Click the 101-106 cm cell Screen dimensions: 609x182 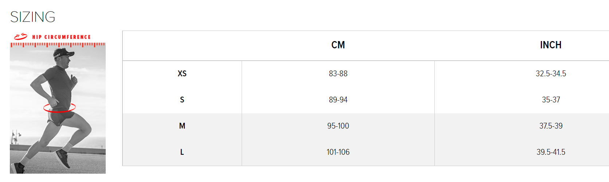[x=338, y=152]
